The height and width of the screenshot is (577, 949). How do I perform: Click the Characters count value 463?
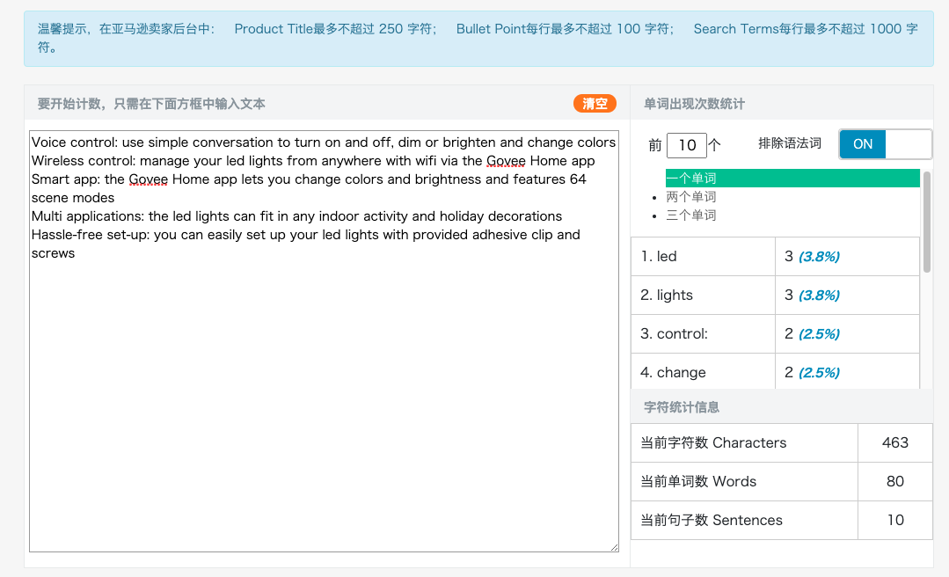click(894, 442)
